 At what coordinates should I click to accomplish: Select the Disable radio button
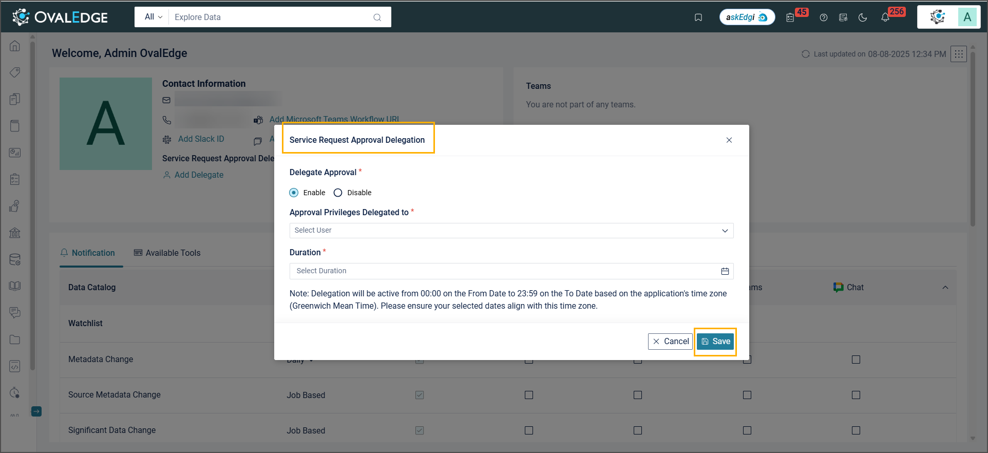click(338, 193)
